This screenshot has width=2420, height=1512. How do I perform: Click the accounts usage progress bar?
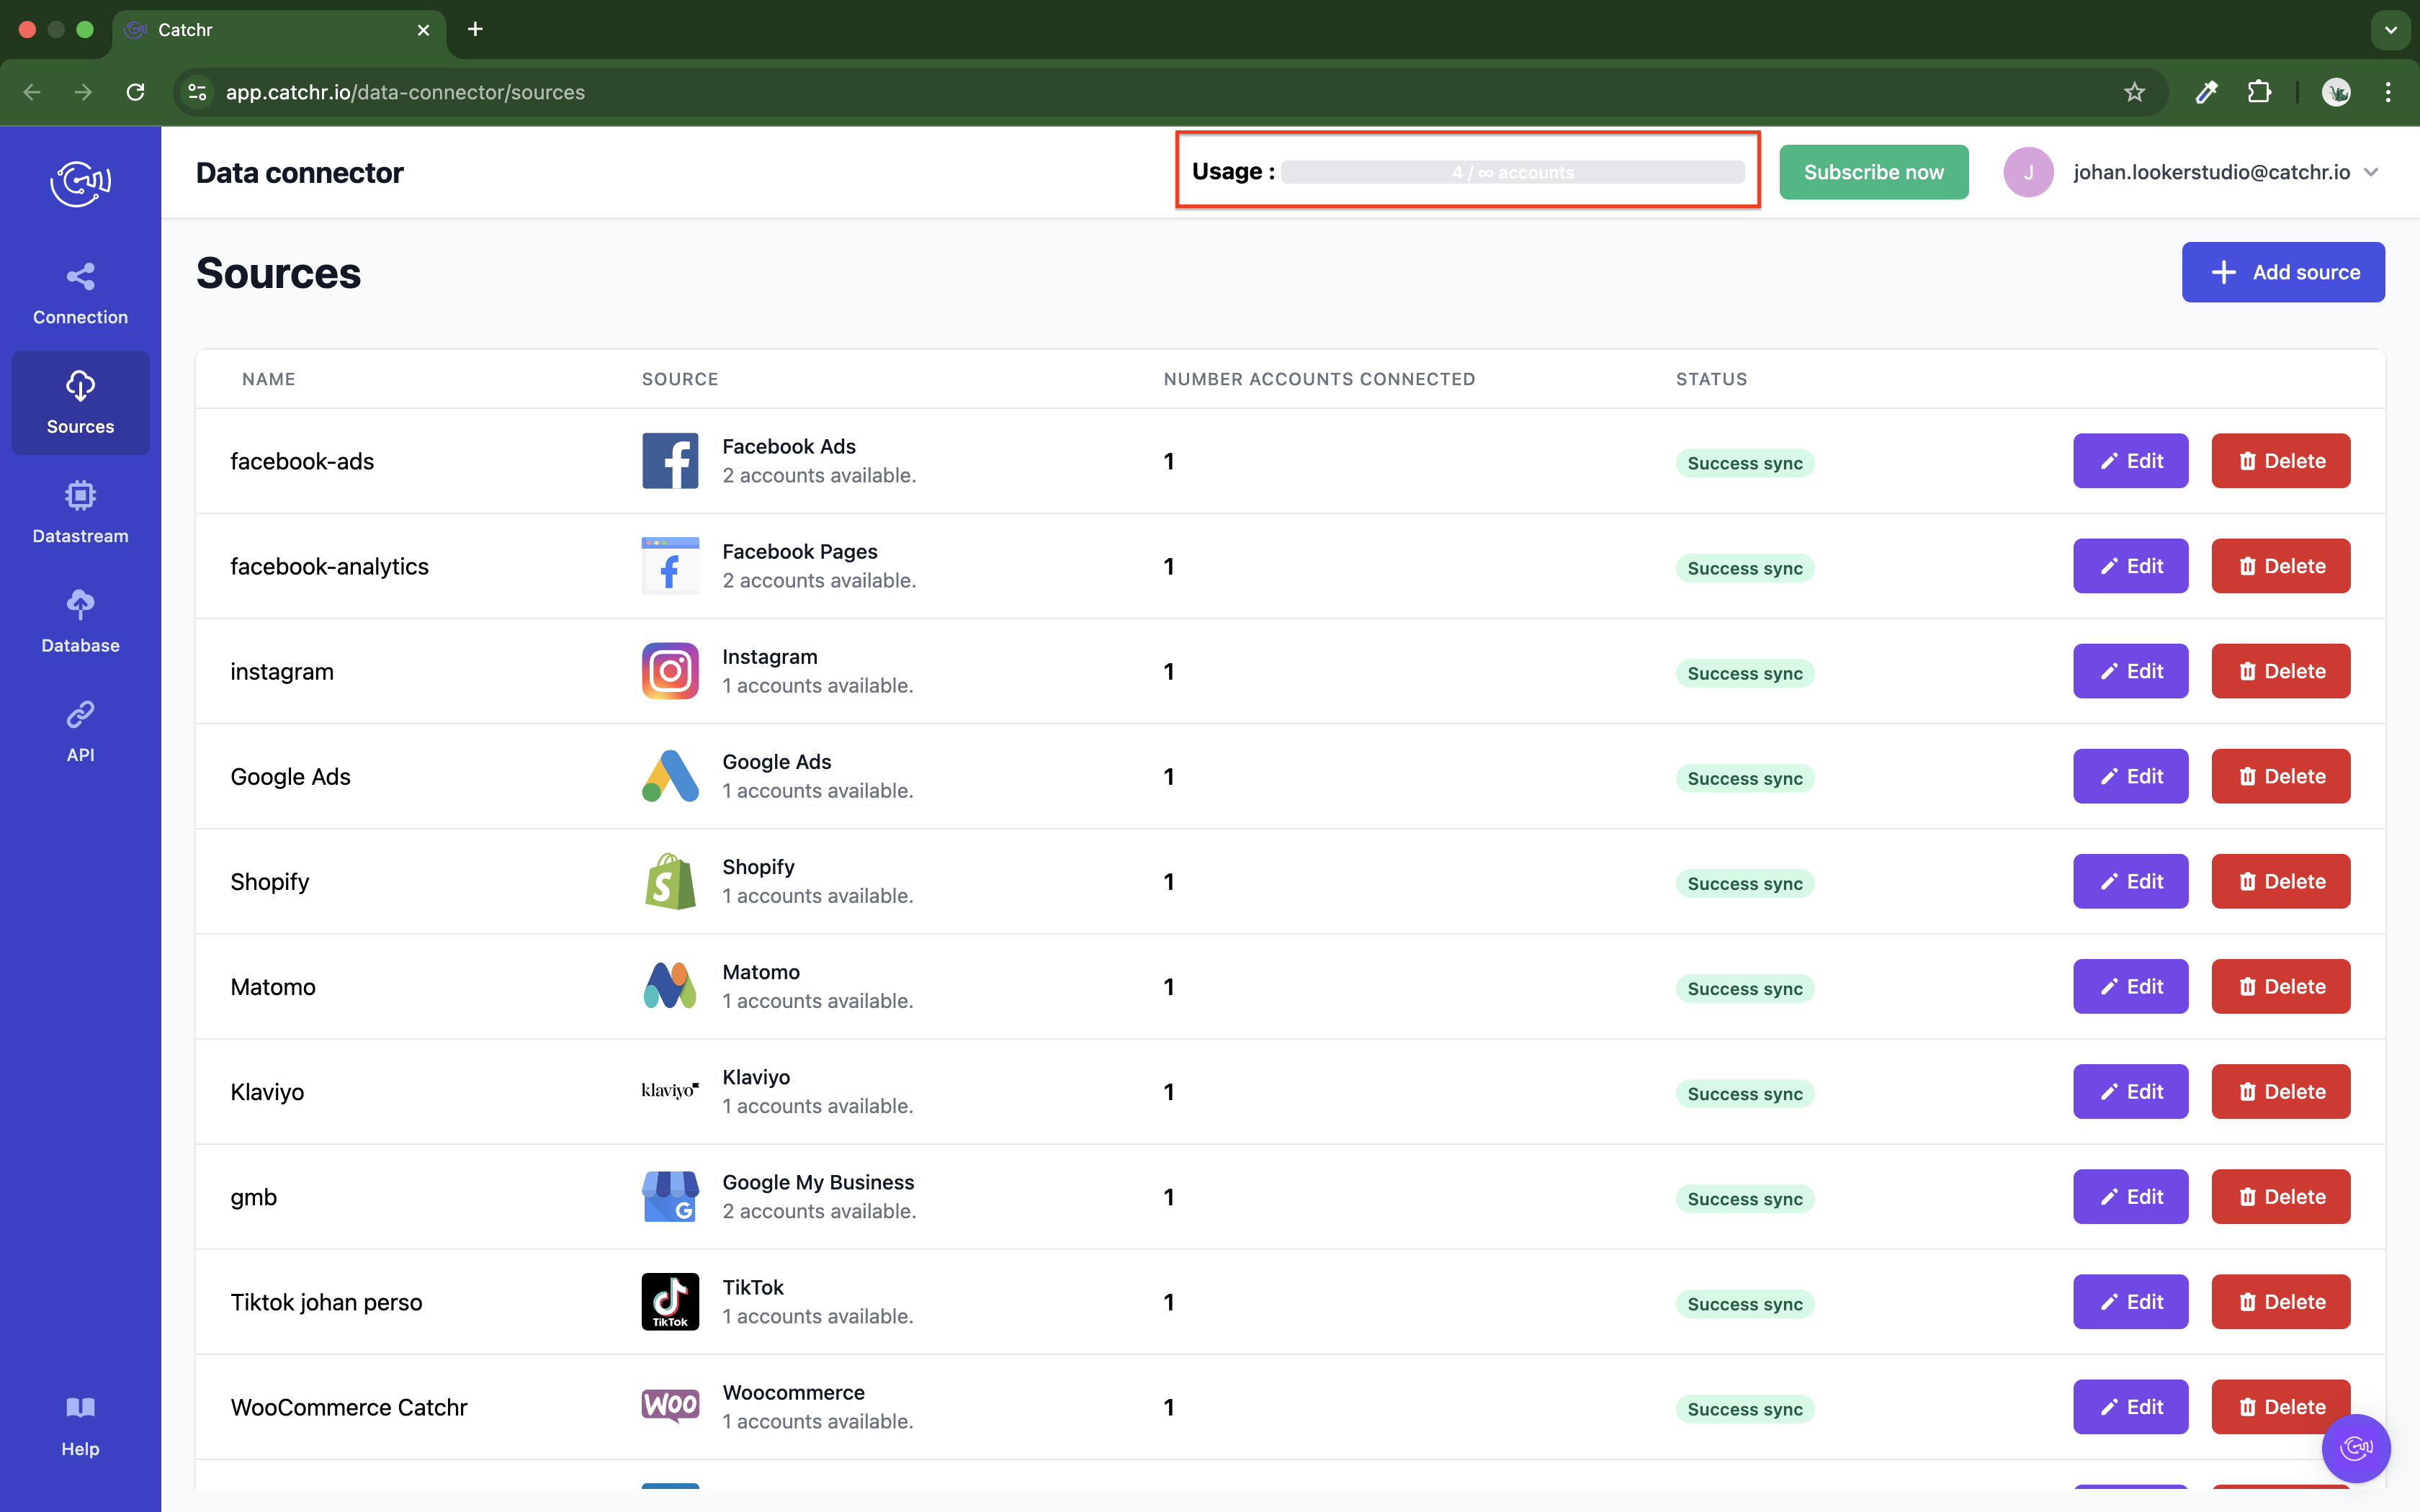1512,172
